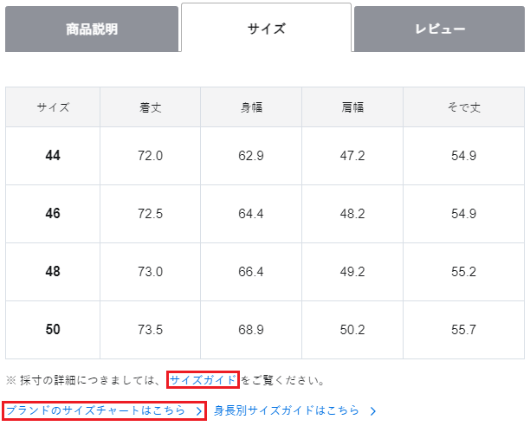Screen dimensions: 530x426
Task: Click the size 44 row label
Action: tap(53, 156)
